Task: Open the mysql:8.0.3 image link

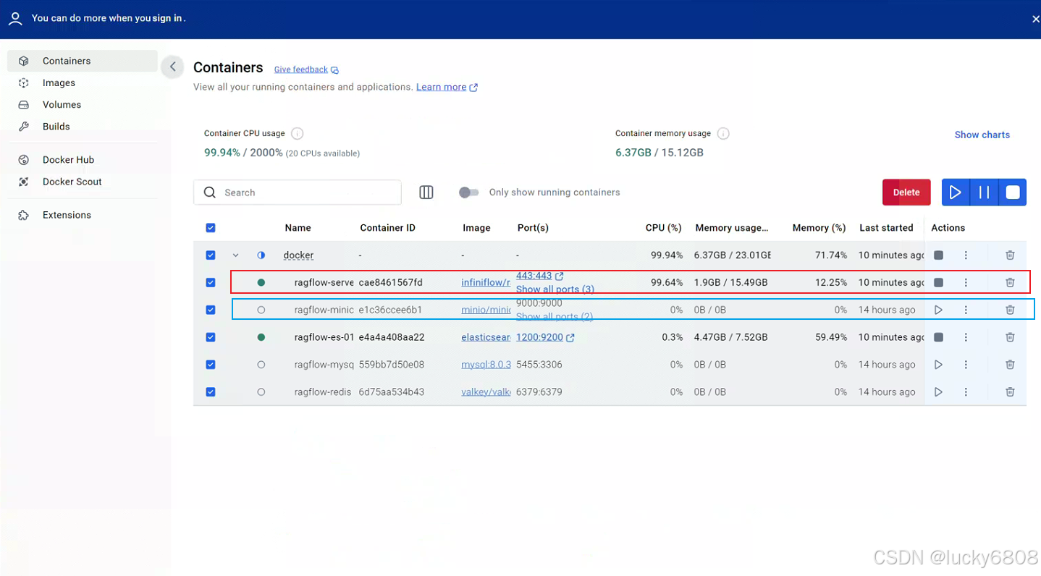Action: click(486, 365)
